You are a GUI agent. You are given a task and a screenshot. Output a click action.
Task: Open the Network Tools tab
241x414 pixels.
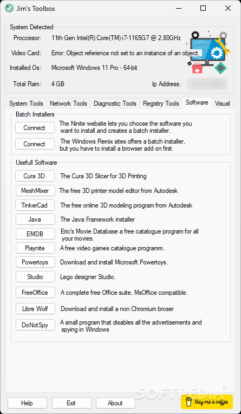point(68,104)
